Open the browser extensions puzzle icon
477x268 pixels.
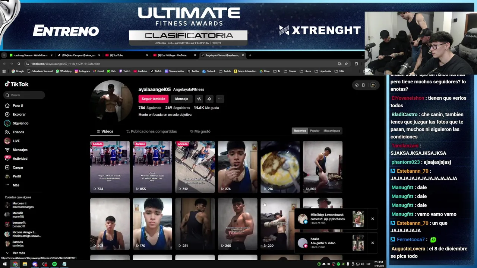pos(356,64)
